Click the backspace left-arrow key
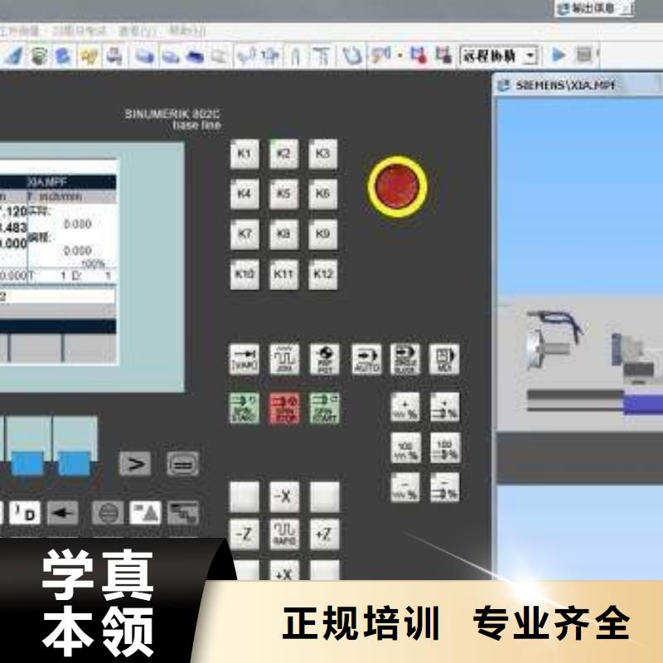Screen dimensions: 663x663 [x=63, y=513]
